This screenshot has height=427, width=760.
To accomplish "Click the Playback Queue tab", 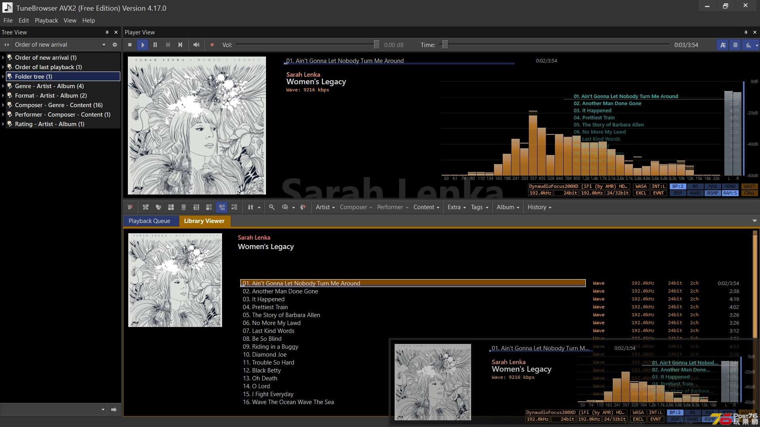I will pyautogui.click(x=149, y=221).
